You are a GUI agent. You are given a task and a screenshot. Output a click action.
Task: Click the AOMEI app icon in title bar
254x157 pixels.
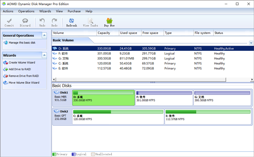[4, 4]
